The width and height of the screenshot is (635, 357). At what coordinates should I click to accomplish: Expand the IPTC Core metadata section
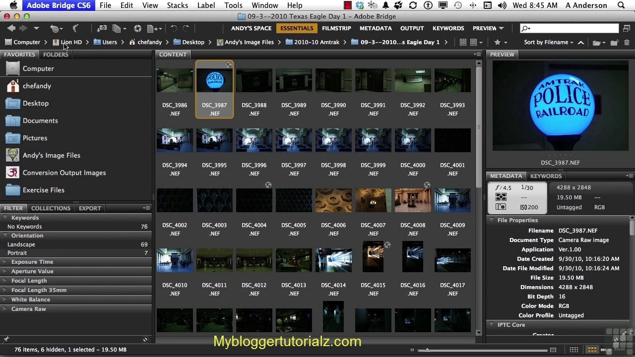tap(492, 325)
